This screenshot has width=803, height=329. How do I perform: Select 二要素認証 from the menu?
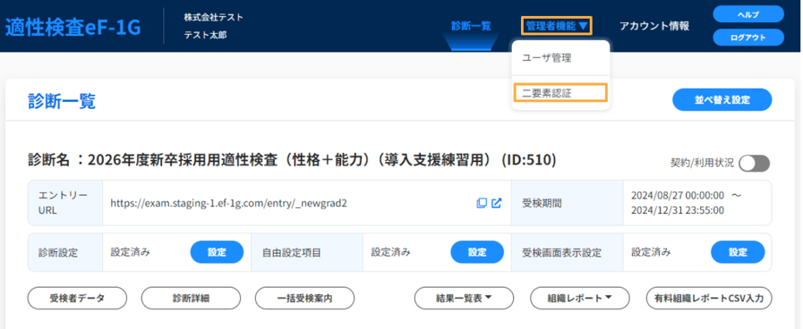[560, 93]
